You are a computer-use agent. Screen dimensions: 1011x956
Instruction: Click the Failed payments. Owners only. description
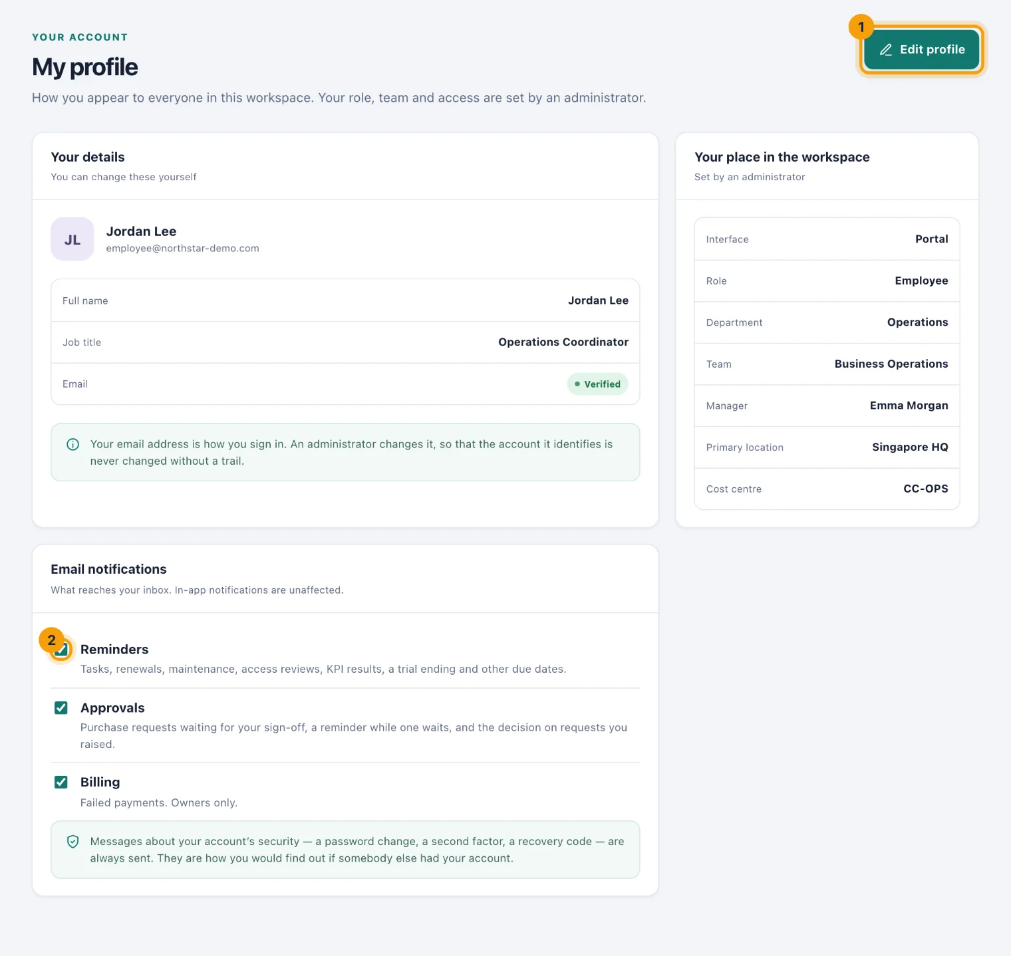159,802
